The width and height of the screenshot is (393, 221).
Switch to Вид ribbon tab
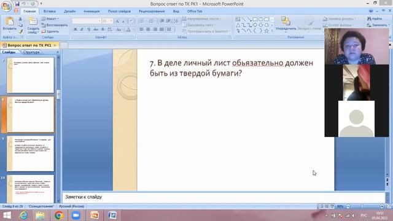[x=176, y=11]
